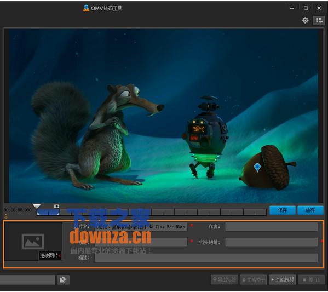This screenshot has height=292, width=328.
Task: Click the blue location tag on acorn
Action: (257, 168)
